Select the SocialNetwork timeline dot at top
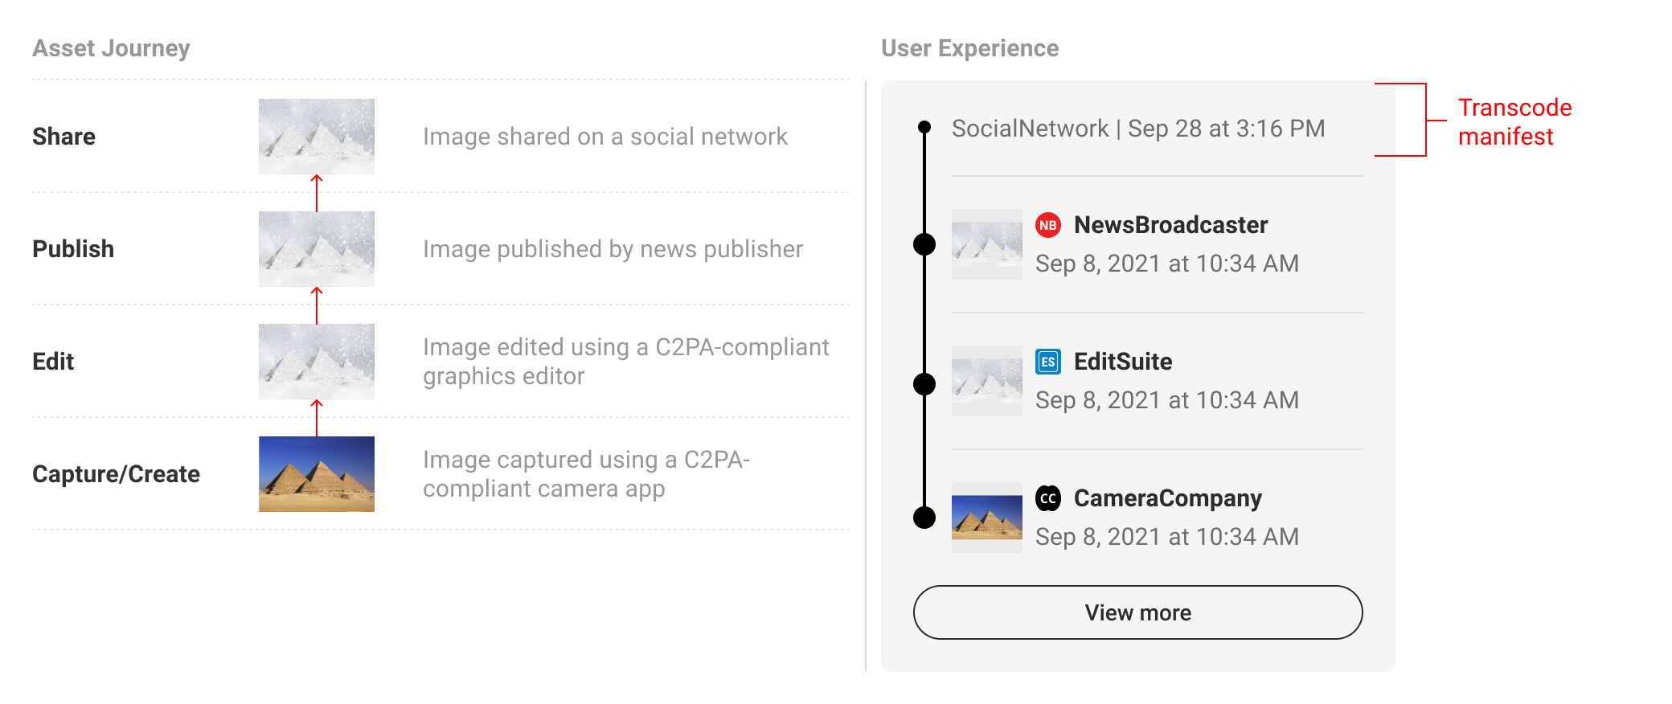This screenshot has width=1672, height=704. (924, 127)
